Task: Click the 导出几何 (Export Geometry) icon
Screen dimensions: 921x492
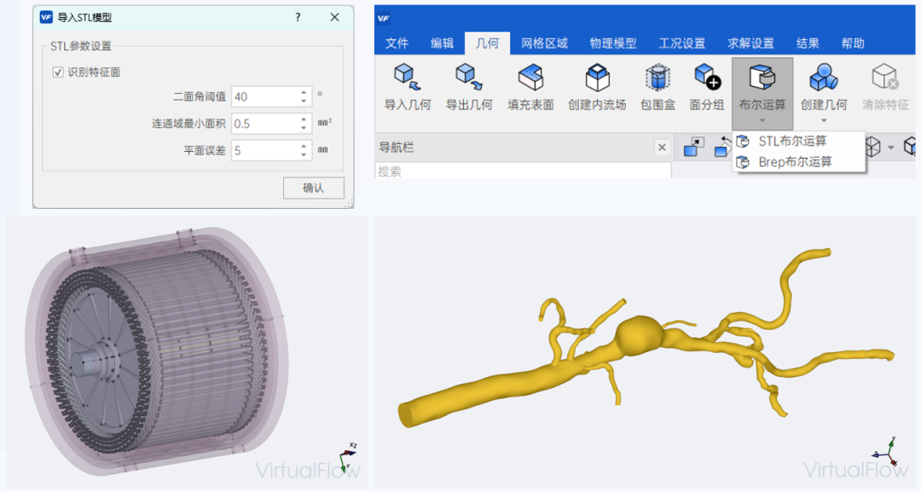Action: pos(469,78)
